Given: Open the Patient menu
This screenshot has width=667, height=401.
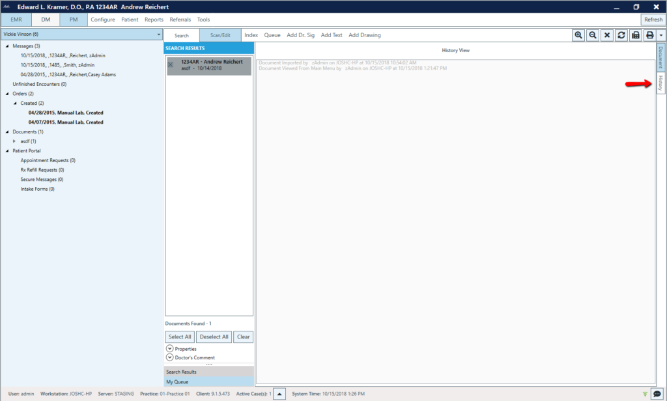Looking at the screenshot, I should [x=130, y=20].
